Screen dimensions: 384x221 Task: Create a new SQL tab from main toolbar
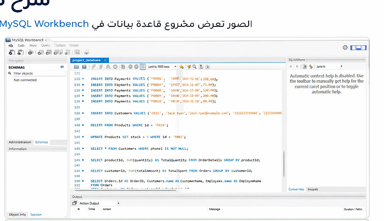(12, 52)
